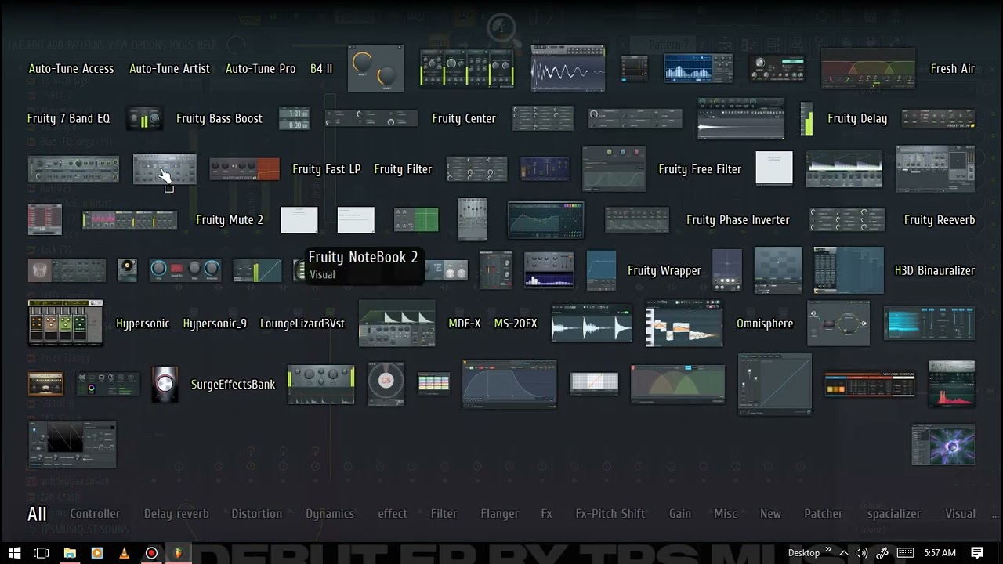Screen dimensions: 1003x564
Task: Pick the colored pad grid plugin thumbnail
Action: pos(433,384)
